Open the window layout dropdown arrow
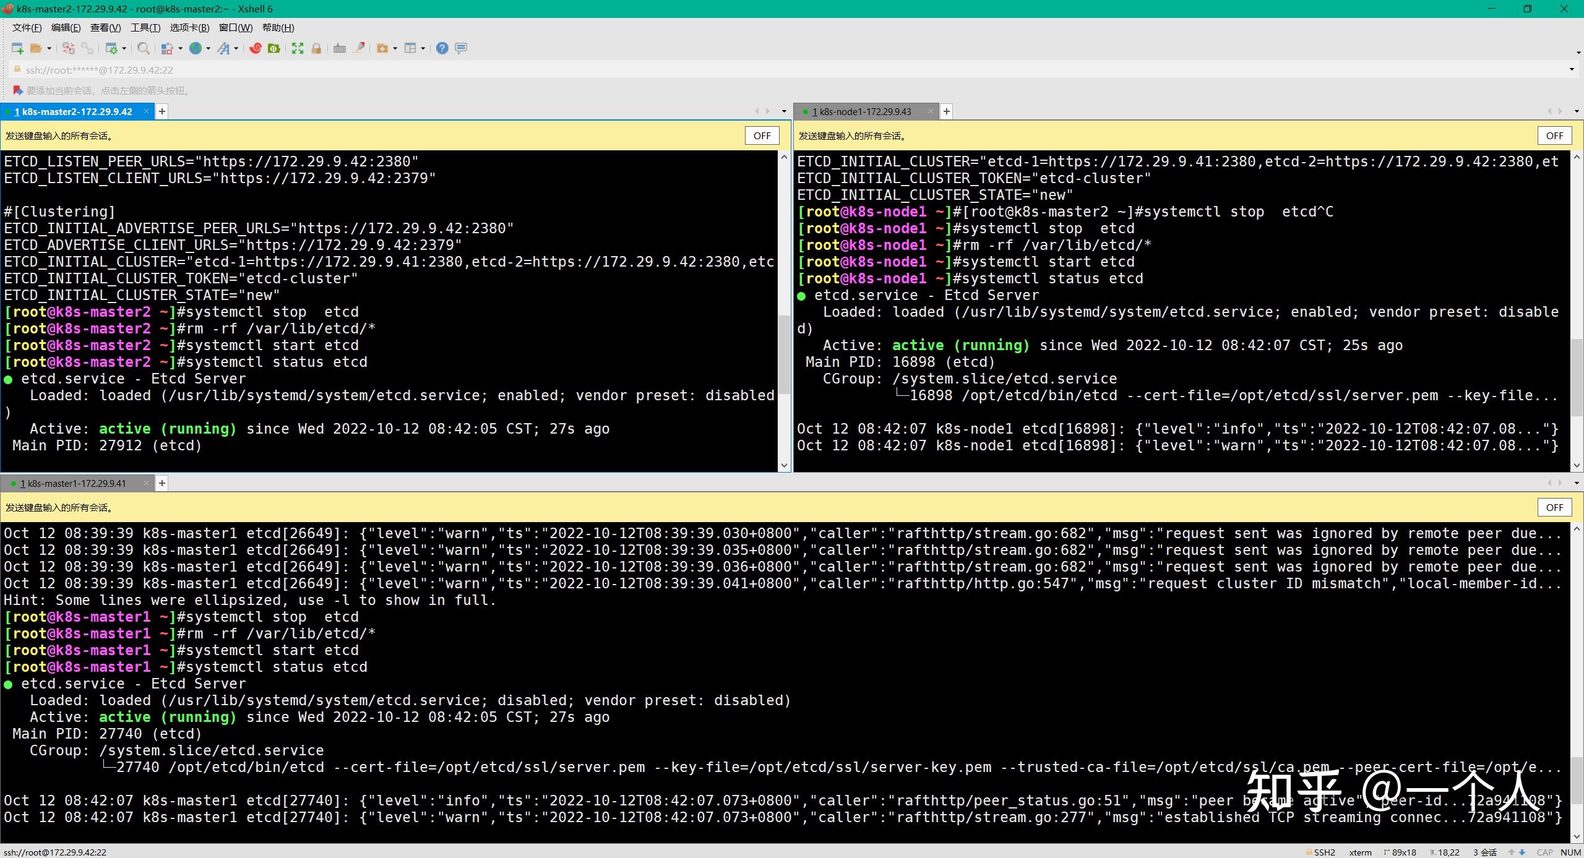Image resolution: width=1584 pixels, height=858 pixels. click(x=423, y=48)
